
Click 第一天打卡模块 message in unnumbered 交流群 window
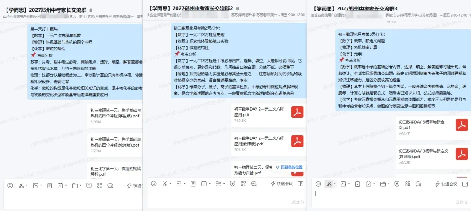click(85, 62)
